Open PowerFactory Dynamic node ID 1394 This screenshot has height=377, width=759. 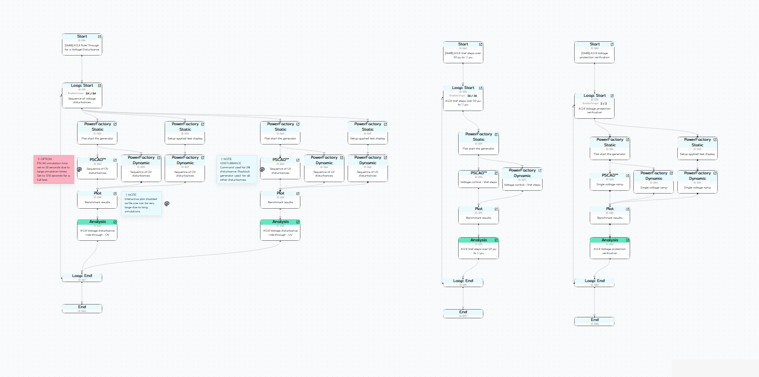(x=715, y=173)
